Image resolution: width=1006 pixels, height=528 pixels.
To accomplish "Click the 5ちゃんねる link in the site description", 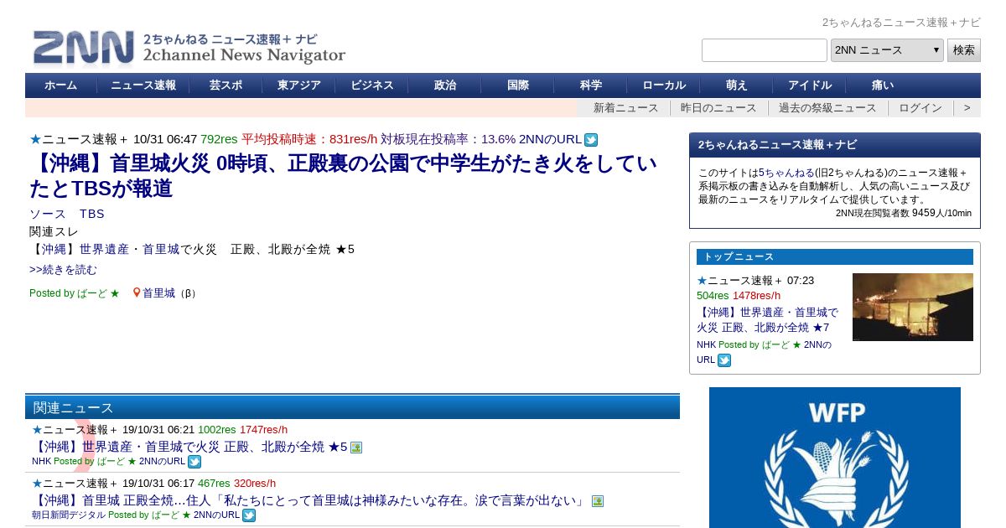I will (x=785, y=173).
